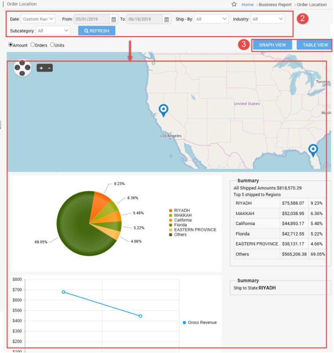This screenshot has height=353, width=334.
Task: Select the Amount radio button
Action: [x=11, y=45]
